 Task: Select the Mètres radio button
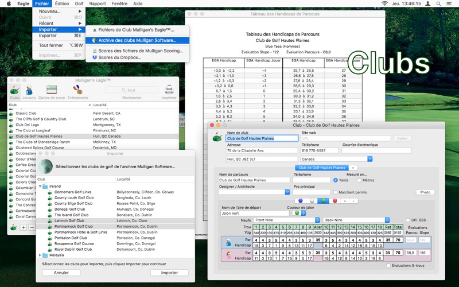(x=359, y=180)
